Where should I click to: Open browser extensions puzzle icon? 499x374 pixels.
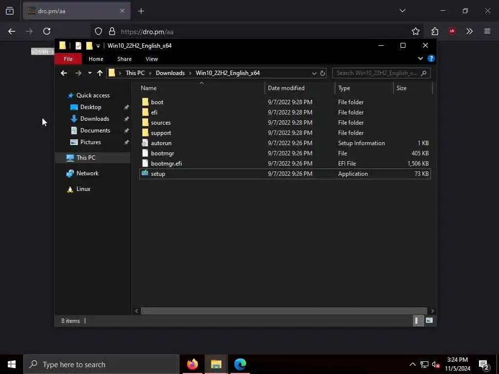click(435, 31)
